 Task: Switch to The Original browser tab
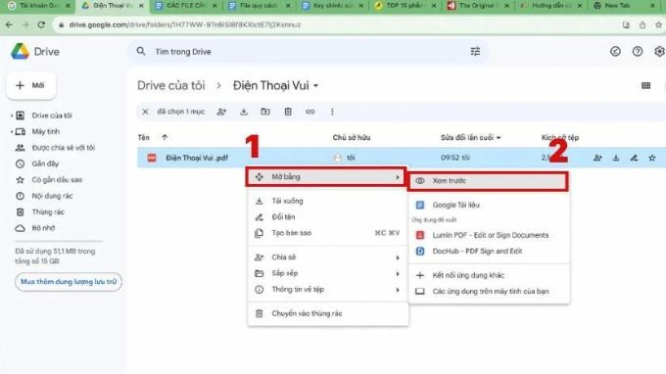point(479,6)
